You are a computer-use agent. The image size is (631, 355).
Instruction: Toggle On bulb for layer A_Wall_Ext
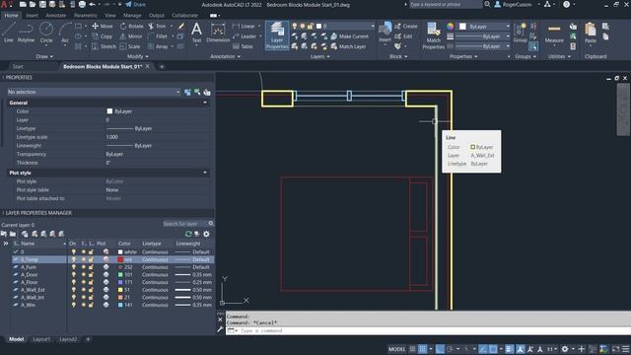coord(73,290)
